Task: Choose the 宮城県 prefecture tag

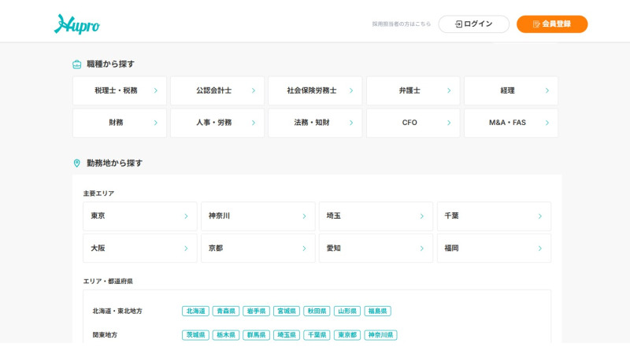Action: (287, 312)
